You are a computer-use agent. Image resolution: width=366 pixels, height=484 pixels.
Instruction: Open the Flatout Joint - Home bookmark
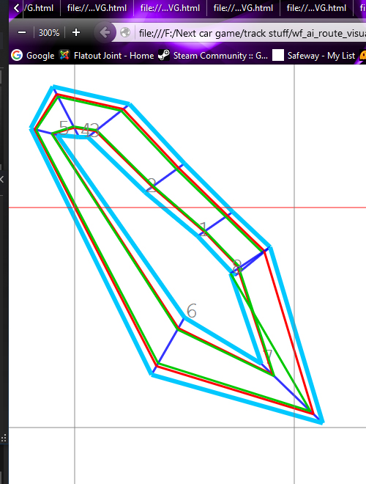point(107,56)
